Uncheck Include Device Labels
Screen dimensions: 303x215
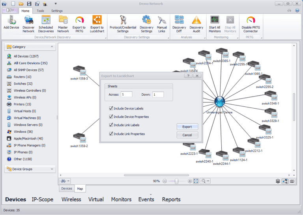(111, 108)
